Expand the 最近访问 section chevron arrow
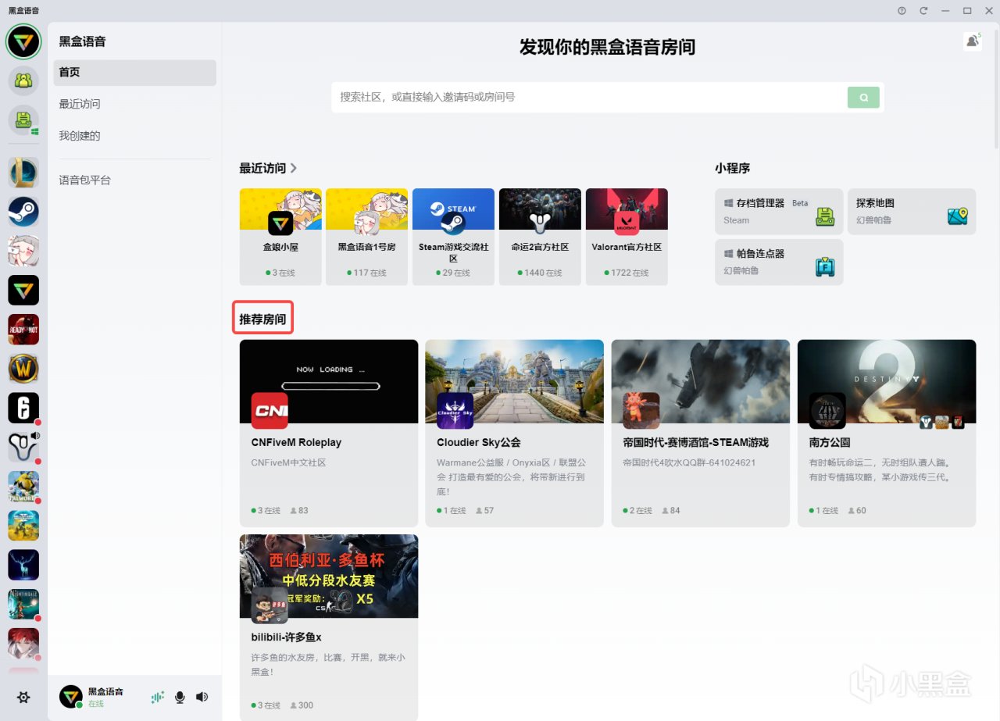 [294, 168]
